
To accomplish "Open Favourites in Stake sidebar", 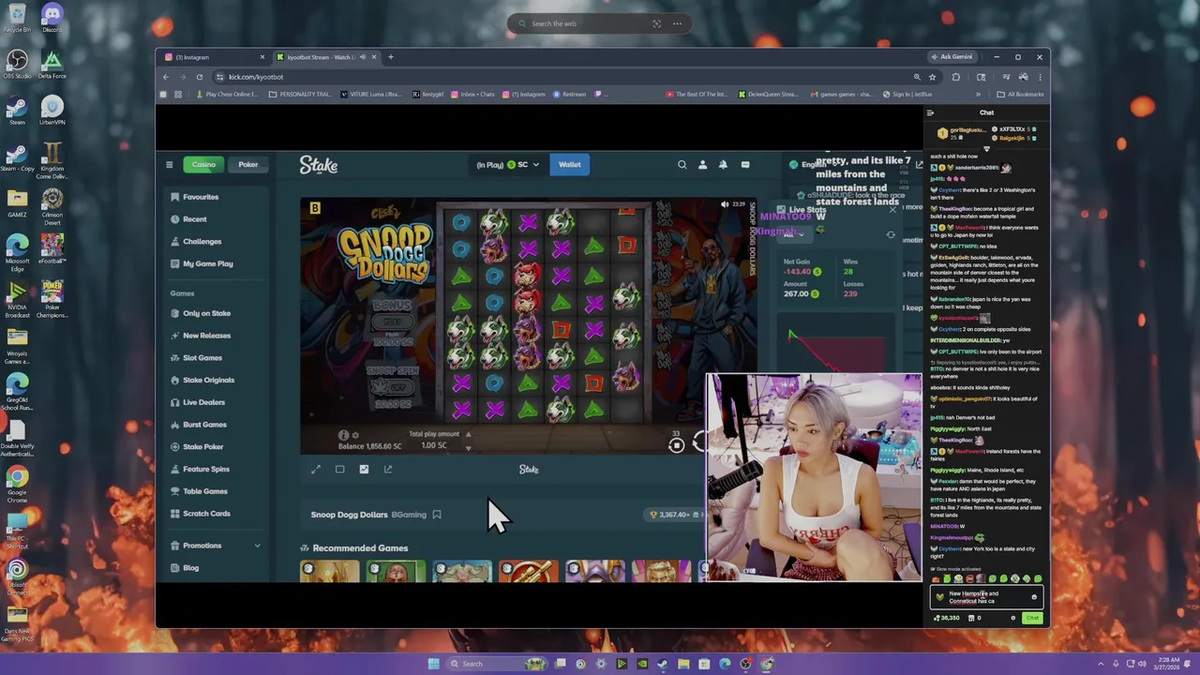I will click(195, 197).
